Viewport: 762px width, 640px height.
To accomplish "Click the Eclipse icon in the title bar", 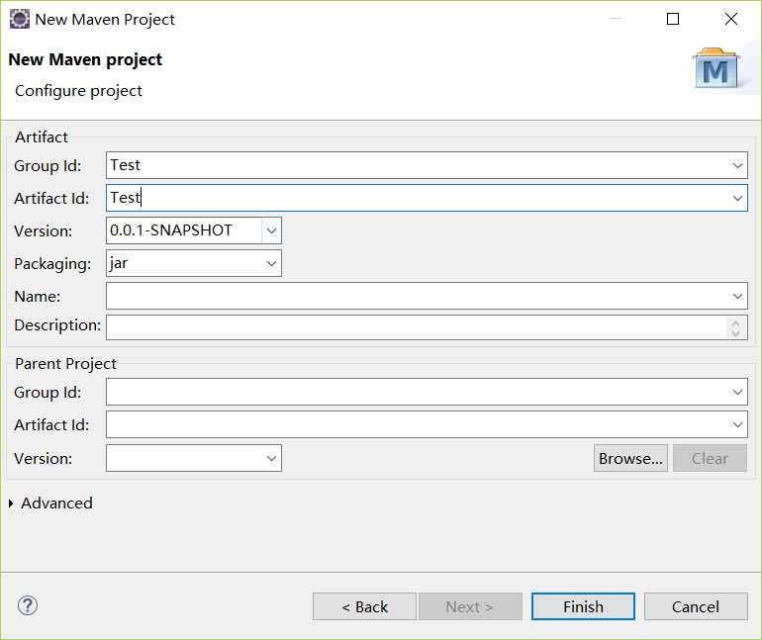I will pos(19,19).
